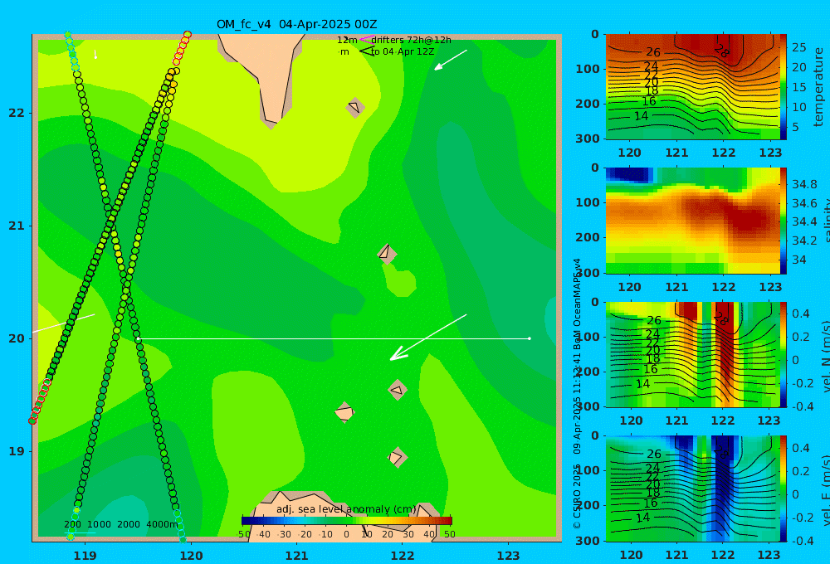Image resolution: width=830 pixels, height=564 pixels.
Task: Click the vertical 'temperature' axis title
Action: pyautogui.click(x=819, y=87)
